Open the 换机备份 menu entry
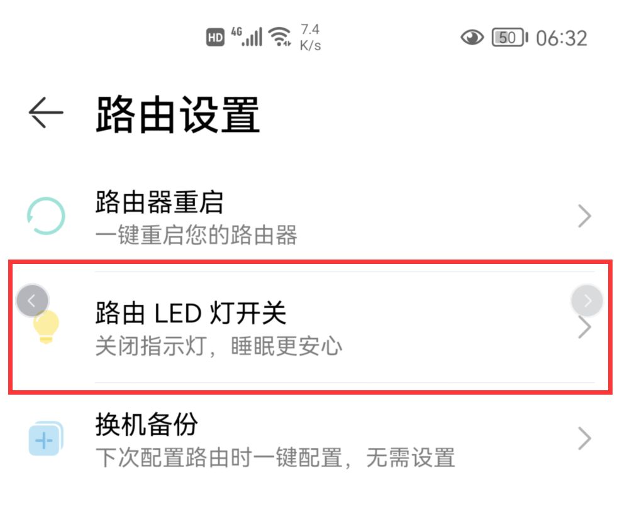Viewport: 622px width, 531px height. 147,425
